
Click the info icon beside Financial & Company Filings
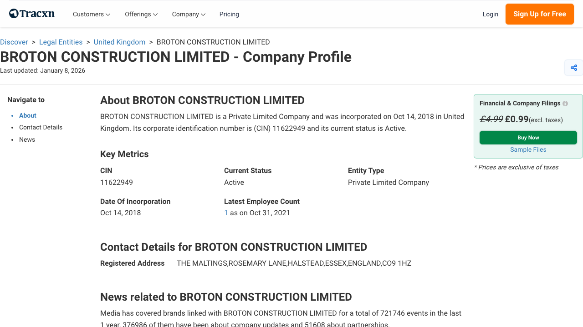[565, 103]
